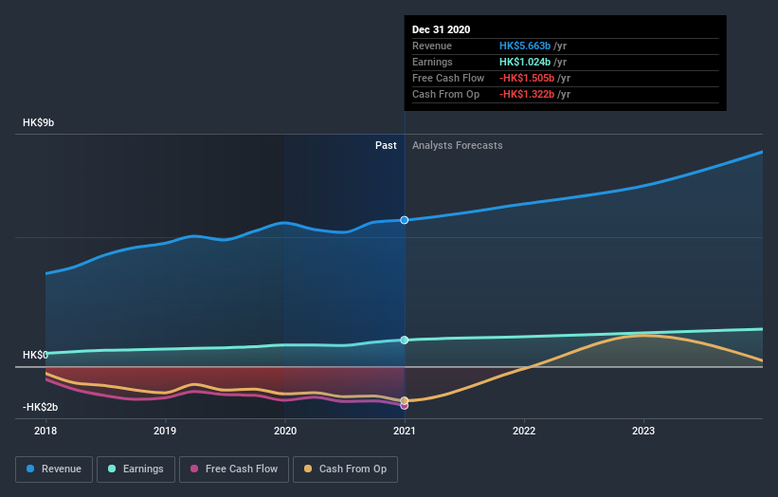This screenshot has height=497, width=778.
Task: Click the -HK$2b y-axis label
Action: click(x=40, y=407)
